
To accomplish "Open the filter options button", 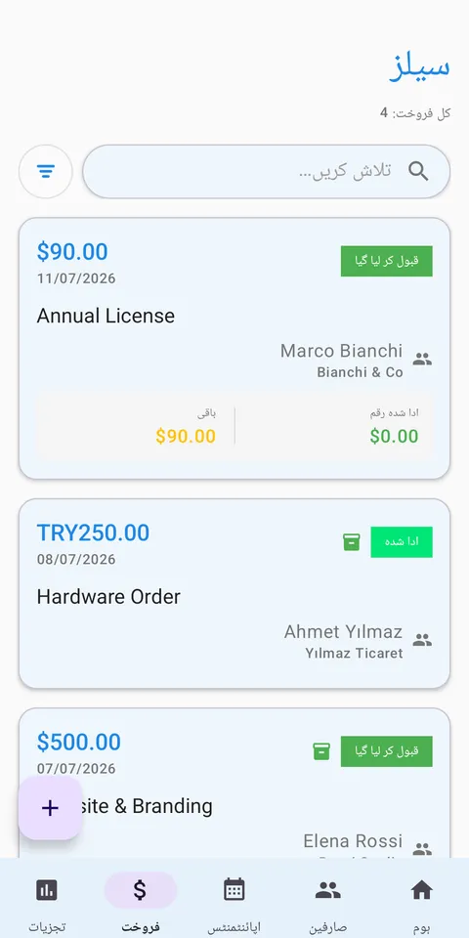I will click(46, 172).
